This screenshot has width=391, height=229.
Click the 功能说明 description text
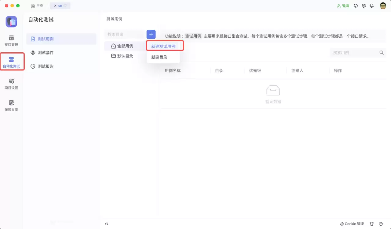[x=267, y=36]
